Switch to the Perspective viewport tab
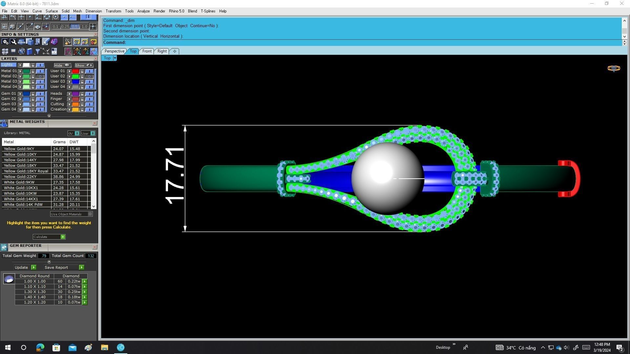This screenshot has width=630, height=354. click(114, 51)
